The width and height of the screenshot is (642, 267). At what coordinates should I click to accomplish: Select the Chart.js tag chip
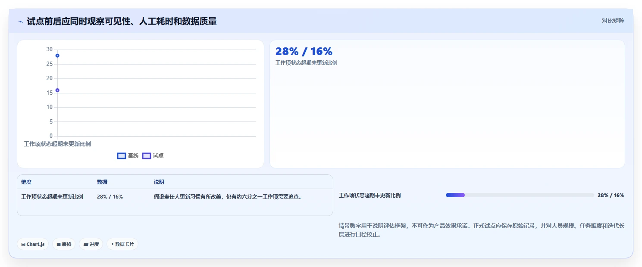coord(33,244)
